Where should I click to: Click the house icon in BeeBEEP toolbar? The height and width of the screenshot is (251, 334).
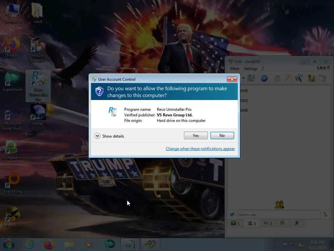pyautogui.click(x=311, y=78)
